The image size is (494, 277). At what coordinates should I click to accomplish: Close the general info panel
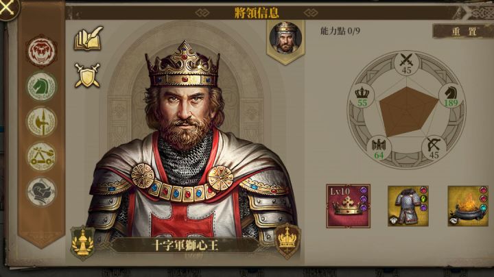point(7,8)
